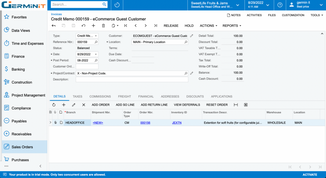Open Data Views workspace
Image resolution: width=326 pixels, height=178 pixels.
click(25, 30)
